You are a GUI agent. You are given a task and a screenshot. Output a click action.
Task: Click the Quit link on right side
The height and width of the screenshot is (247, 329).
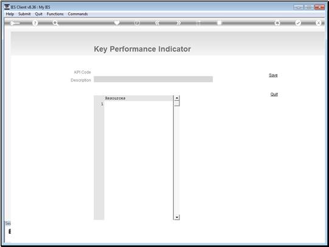(274, 94)
